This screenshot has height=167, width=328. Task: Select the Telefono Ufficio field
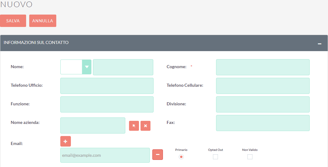(x=107, y=86)
